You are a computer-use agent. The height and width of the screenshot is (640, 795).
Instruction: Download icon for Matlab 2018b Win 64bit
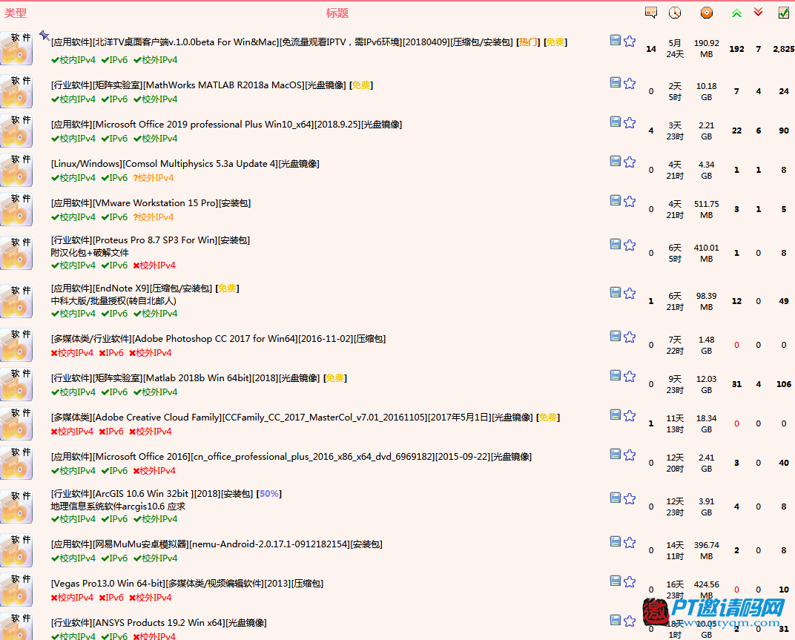[615, 376]
